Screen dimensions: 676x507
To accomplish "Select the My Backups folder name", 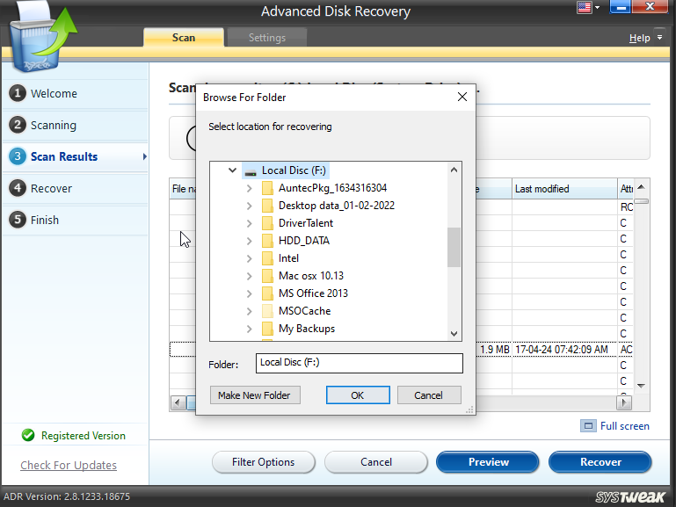I will (307, 329).
